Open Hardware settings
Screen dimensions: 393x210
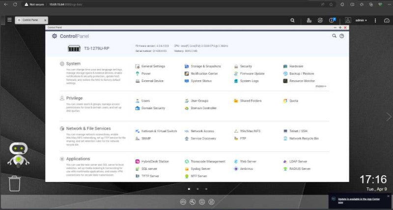[x=293, y=66]
